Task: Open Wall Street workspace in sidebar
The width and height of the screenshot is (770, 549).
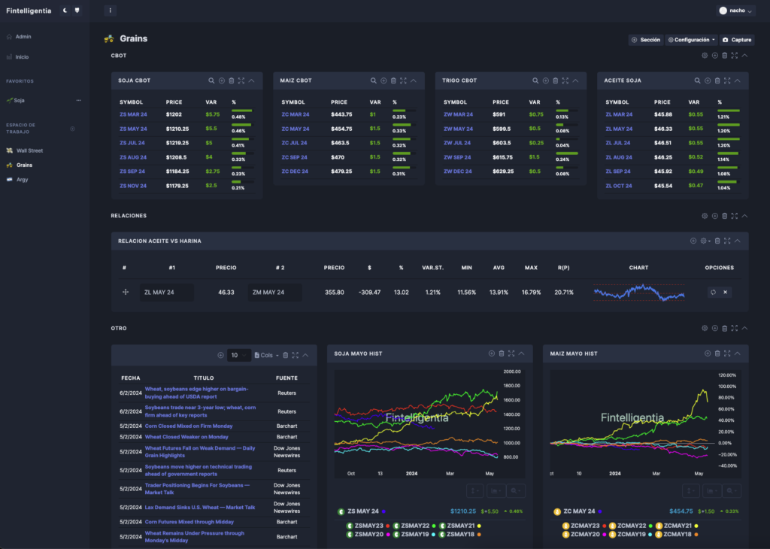Action: pyautogui.click(x=29, y=150)
